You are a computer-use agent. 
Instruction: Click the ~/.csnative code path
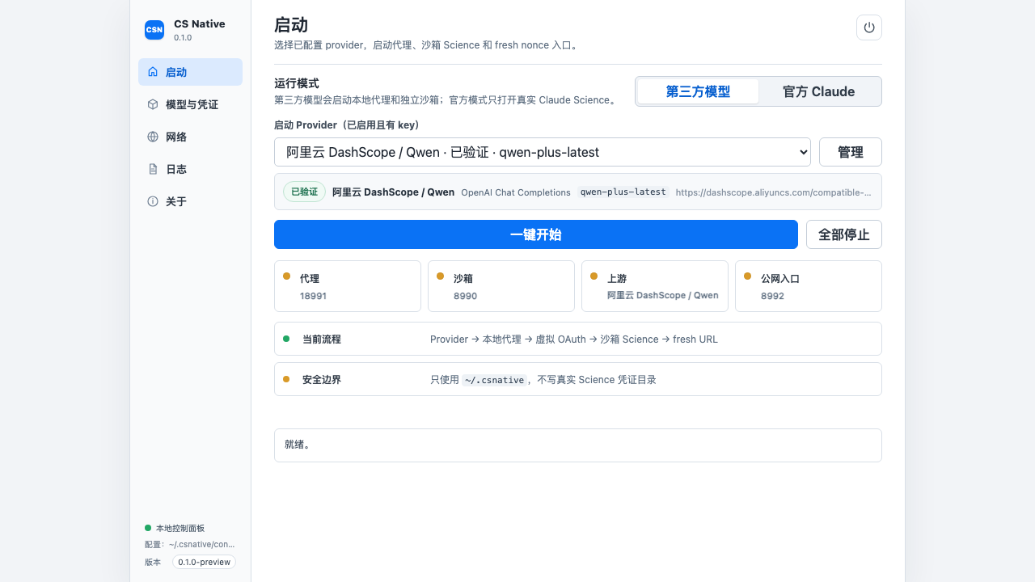495,380
